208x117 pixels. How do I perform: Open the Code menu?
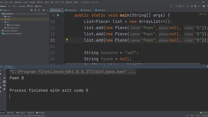click(25, 2)
